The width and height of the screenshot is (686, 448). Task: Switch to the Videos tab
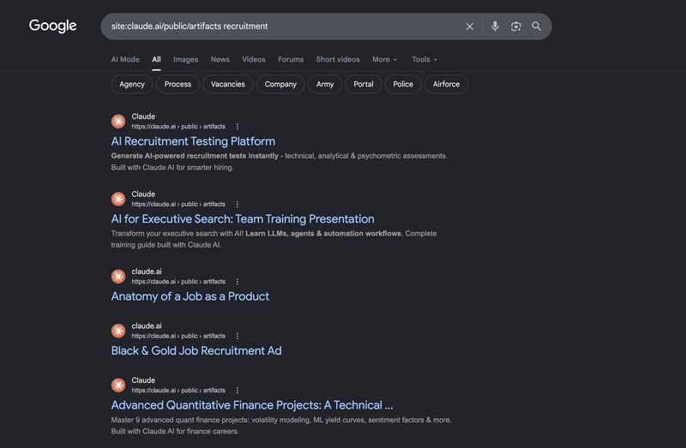254,59
